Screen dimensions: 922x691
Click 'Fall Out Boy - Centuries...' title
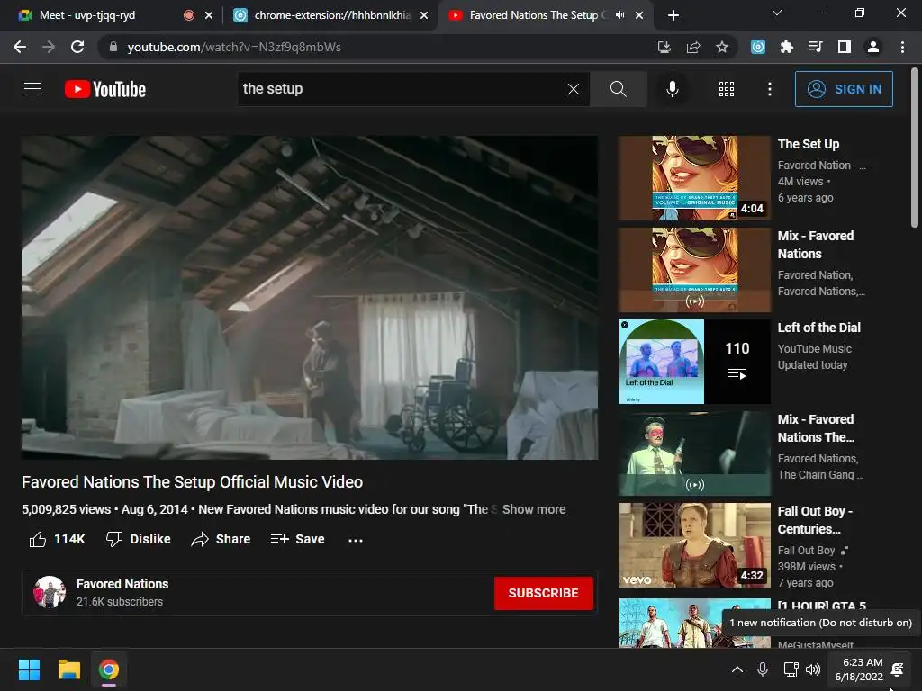tap(815, 520)
